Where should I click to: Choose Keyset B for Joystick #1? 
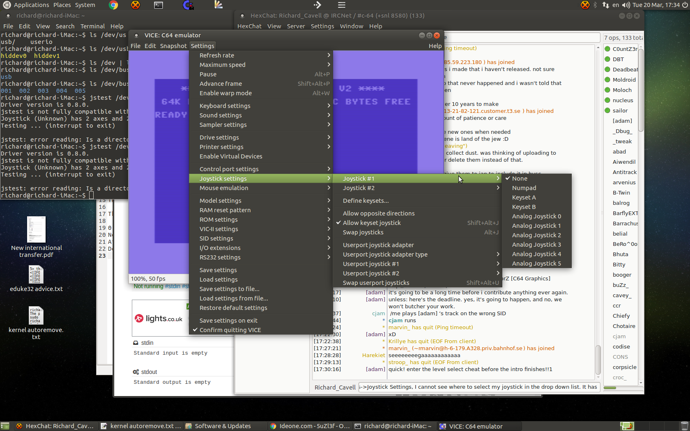[x=536, y=207]
